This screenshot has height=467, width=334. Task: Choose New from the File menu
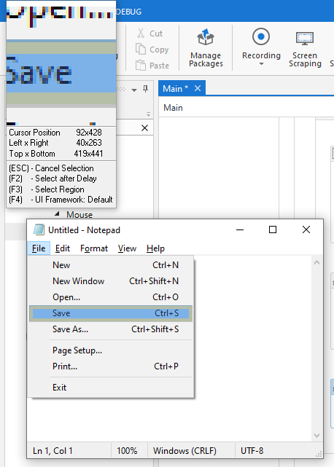coord(111,264)
